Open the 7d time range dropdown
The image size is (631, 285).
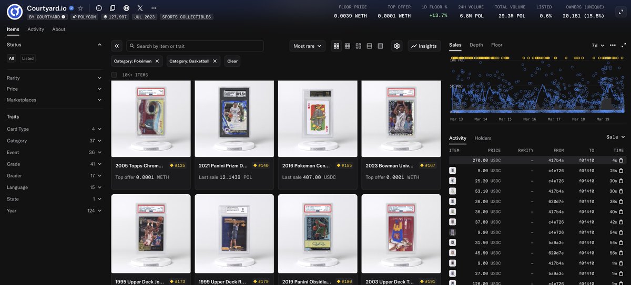pyautogui.click(x=598, y=46)
